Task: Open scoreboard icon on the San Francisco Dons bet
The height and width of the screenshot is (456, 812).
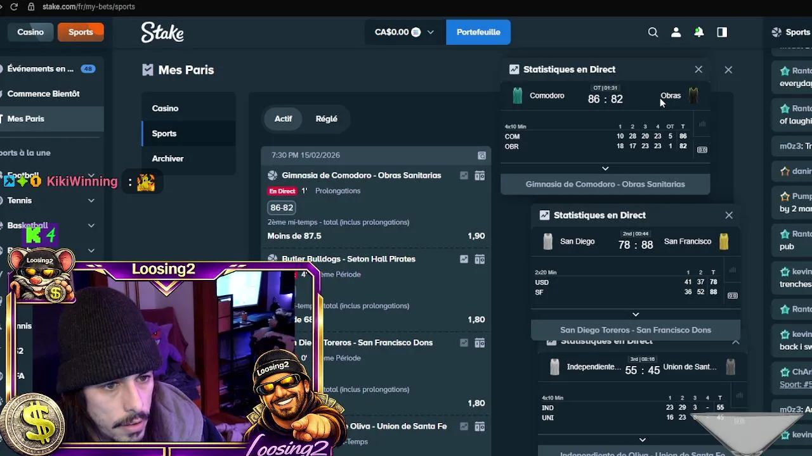Action: (x=480, y=343)
